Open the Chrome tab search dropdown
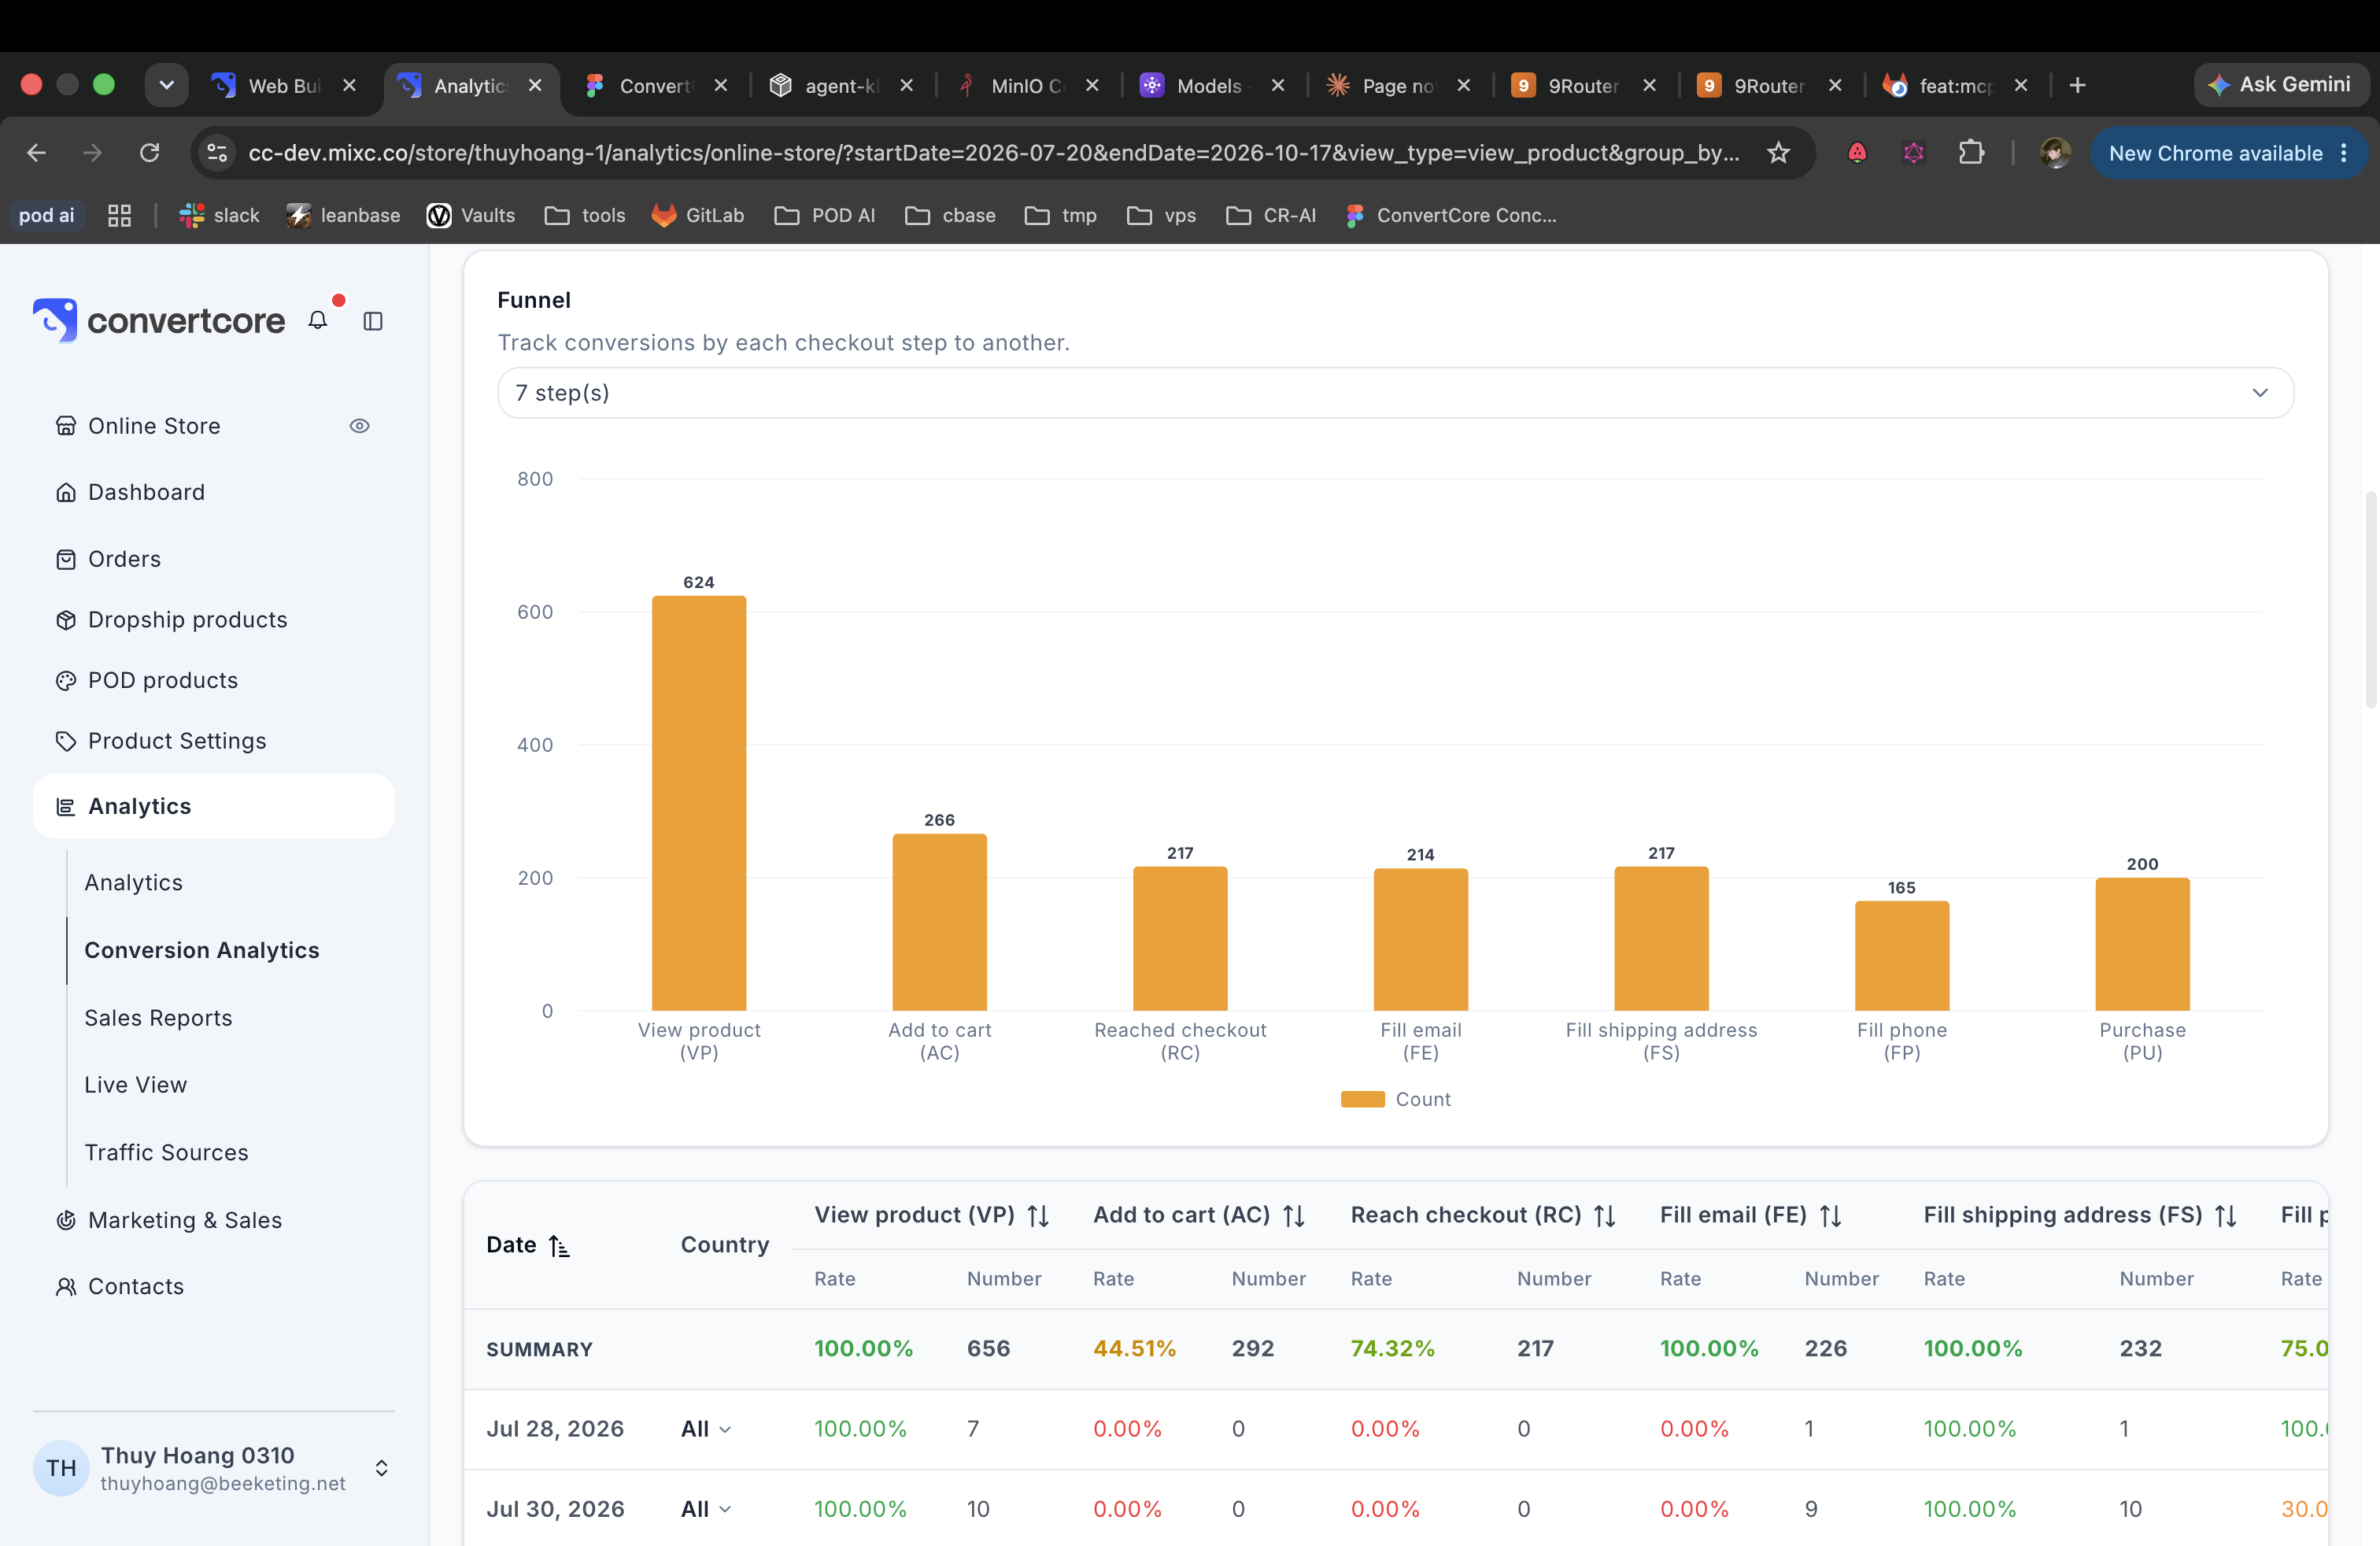Screen dimensions: 2380x1546 [167, 85]
